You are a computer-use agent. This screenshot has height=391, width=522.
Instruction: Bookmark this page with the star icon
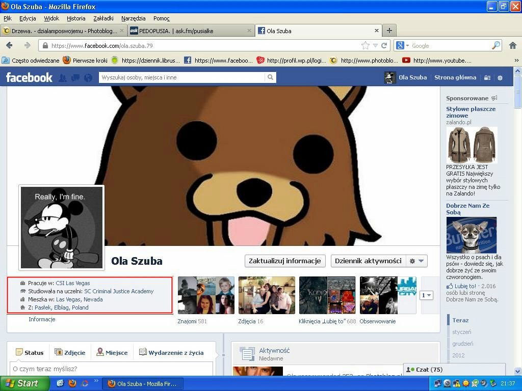[366, 45]
